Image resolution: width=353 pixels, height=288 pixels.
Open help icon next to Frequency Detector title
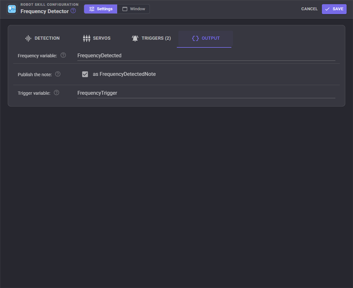click(x=73, y=11)
